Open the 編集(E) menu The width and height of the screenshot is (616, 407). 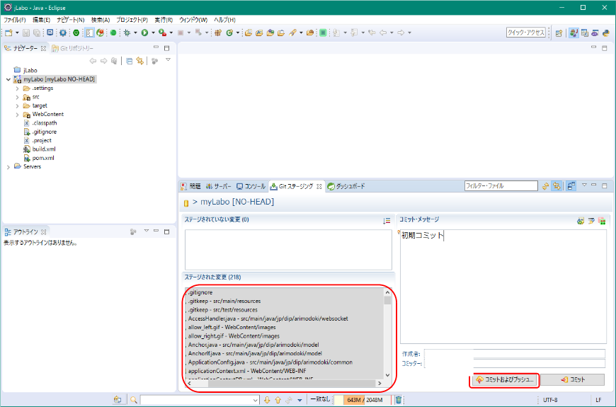pos(41,20)
